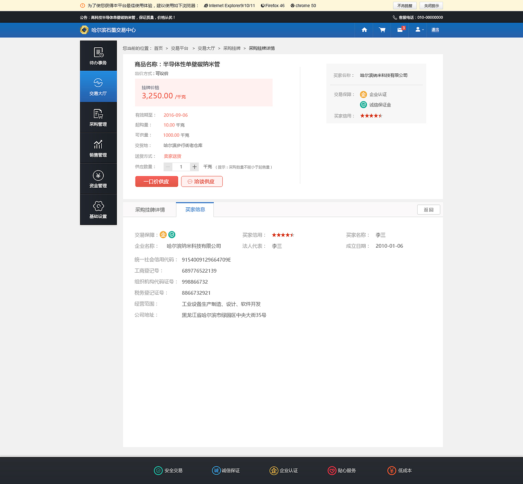Viewport: 523px width, 484px height.
Task: Click the 成立日期 value 2010-01-06
Action: [389, 246]
